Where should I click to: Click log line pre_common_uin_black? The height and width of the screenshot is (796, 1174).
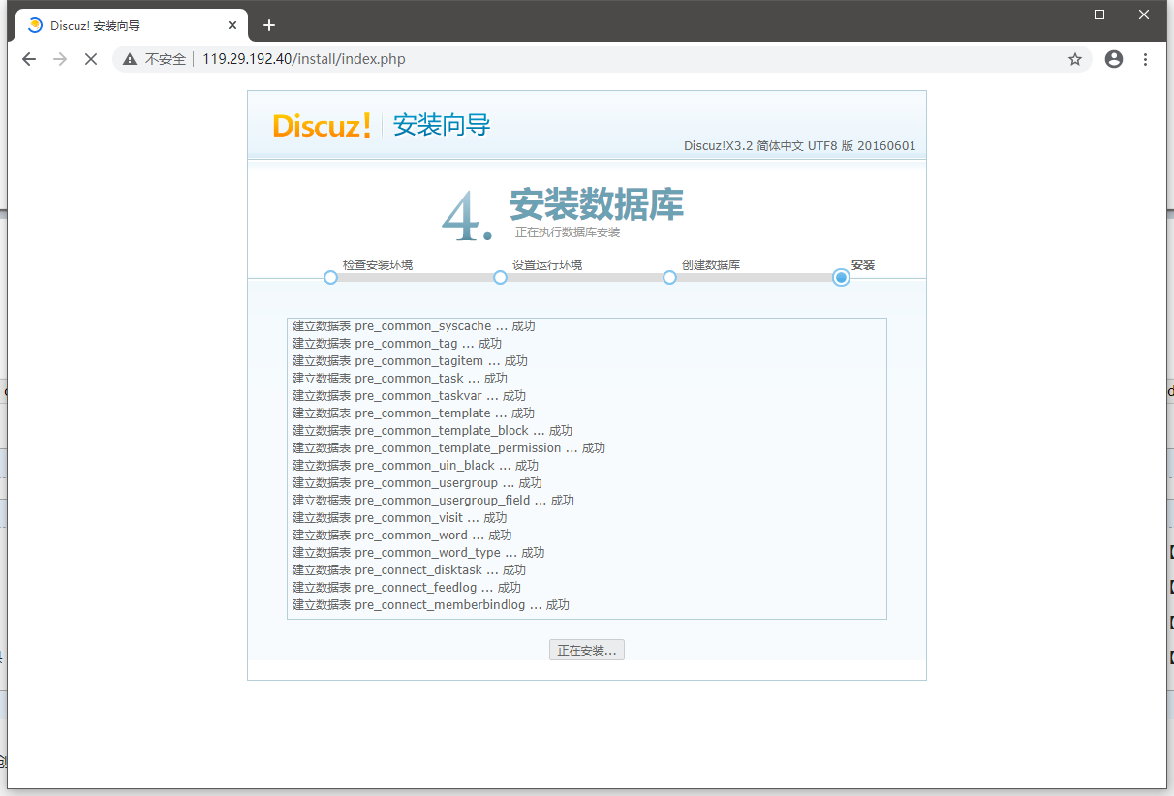[x=416, y=466]
